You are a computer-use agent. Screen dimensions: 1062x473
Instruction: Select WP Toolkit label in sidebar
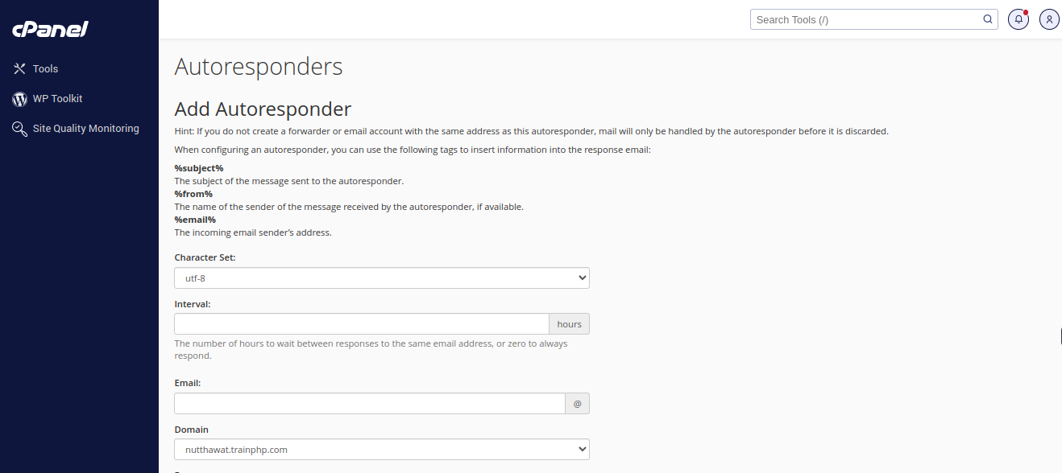57,99
